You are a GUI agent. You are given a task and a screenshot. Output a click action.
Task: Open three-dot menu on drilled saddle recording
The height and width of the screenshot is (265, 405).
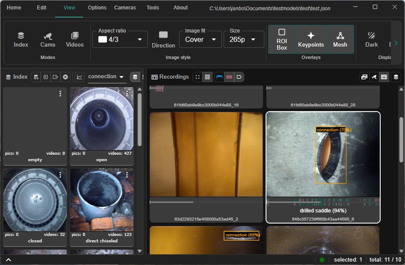point(372,120)
